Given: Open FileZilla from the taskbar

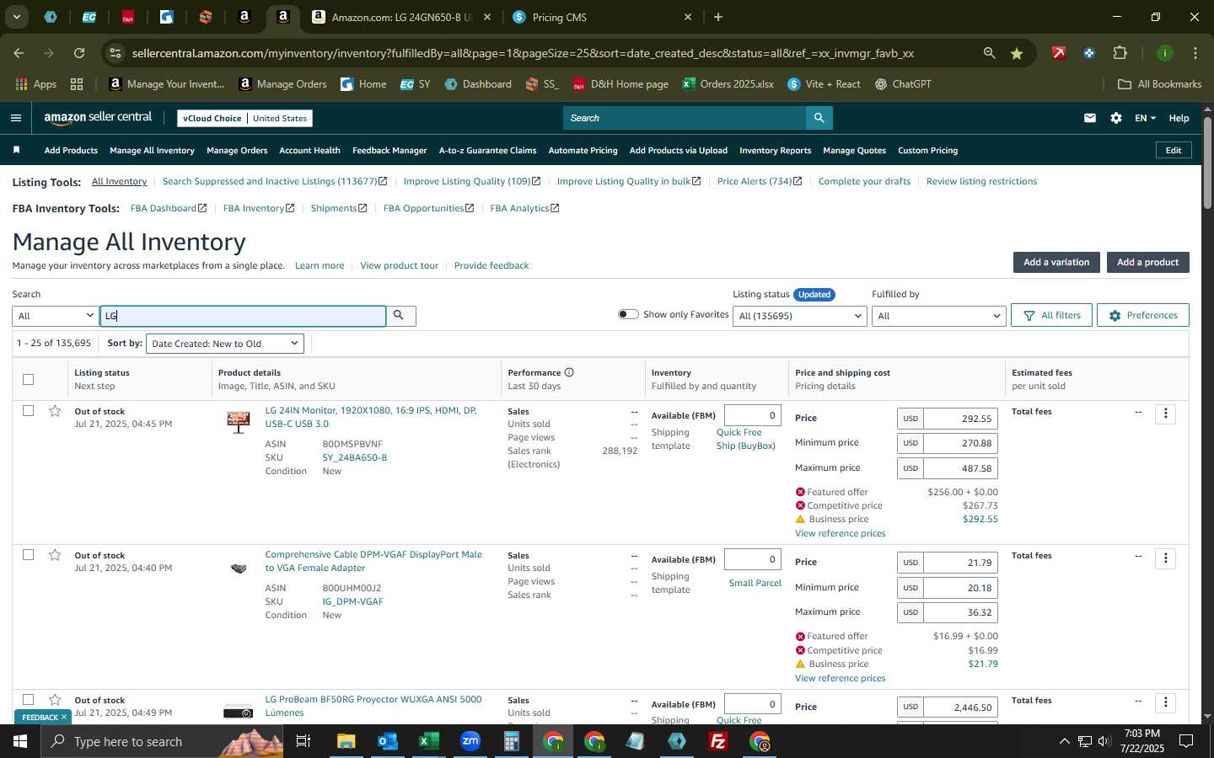Looking at the screenshot, I should pyautogui.click(x=718, y=741).
